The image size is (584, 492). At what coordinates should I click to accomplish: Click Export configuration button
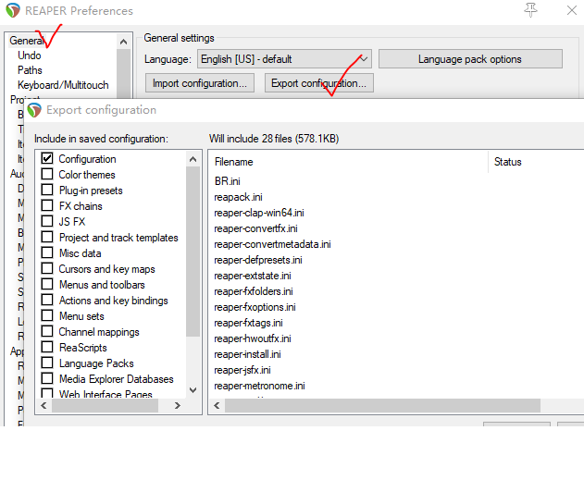click(318, 83)
